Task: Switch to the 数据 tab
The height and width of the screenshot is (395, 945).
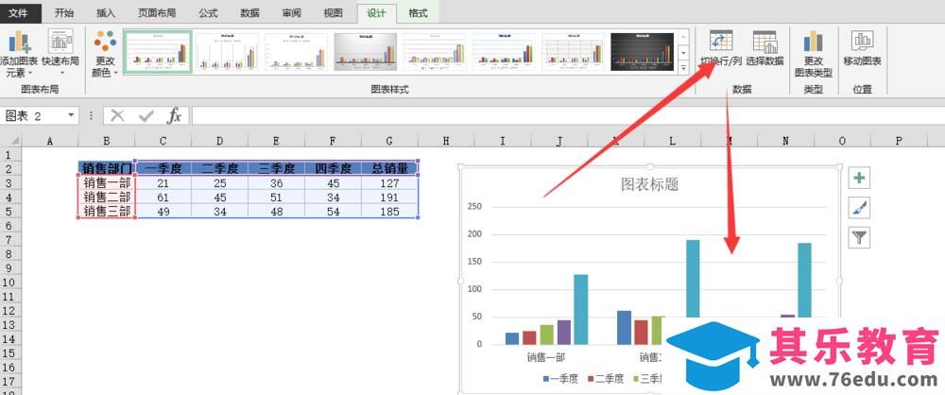Action: pos(249,12)
